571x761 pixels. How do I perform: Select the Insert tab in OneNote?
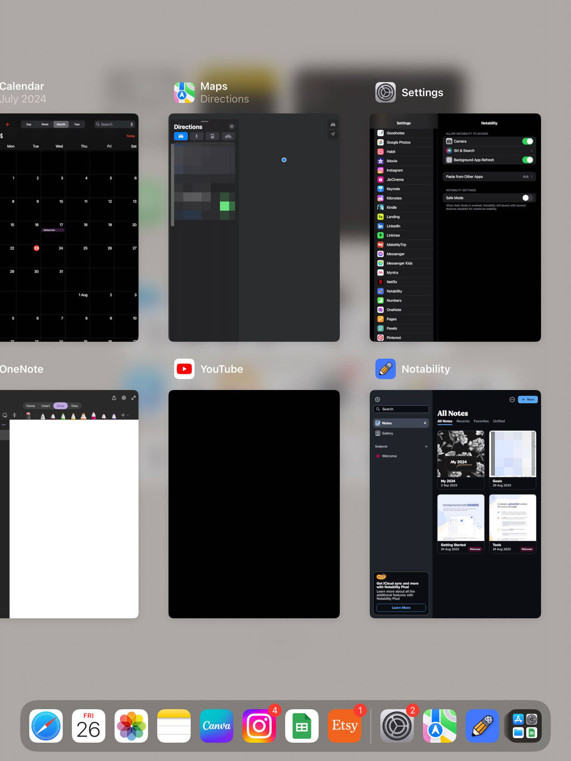coord(45,406)
